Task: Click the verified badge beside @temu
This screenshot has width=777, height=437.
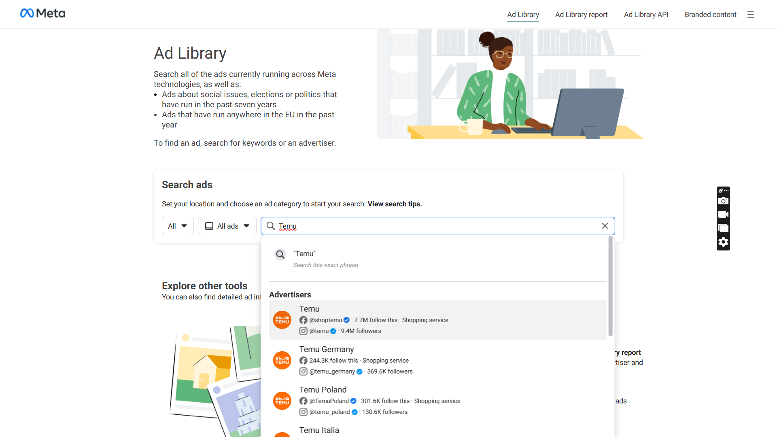Action: click(333, 331)
